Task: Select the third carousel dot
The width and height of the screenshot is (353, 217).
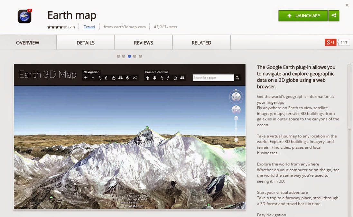Action: [129, 56]
